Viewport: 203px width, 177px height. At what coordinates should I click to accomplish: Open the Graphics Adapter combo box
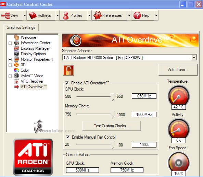pos(129,58)
